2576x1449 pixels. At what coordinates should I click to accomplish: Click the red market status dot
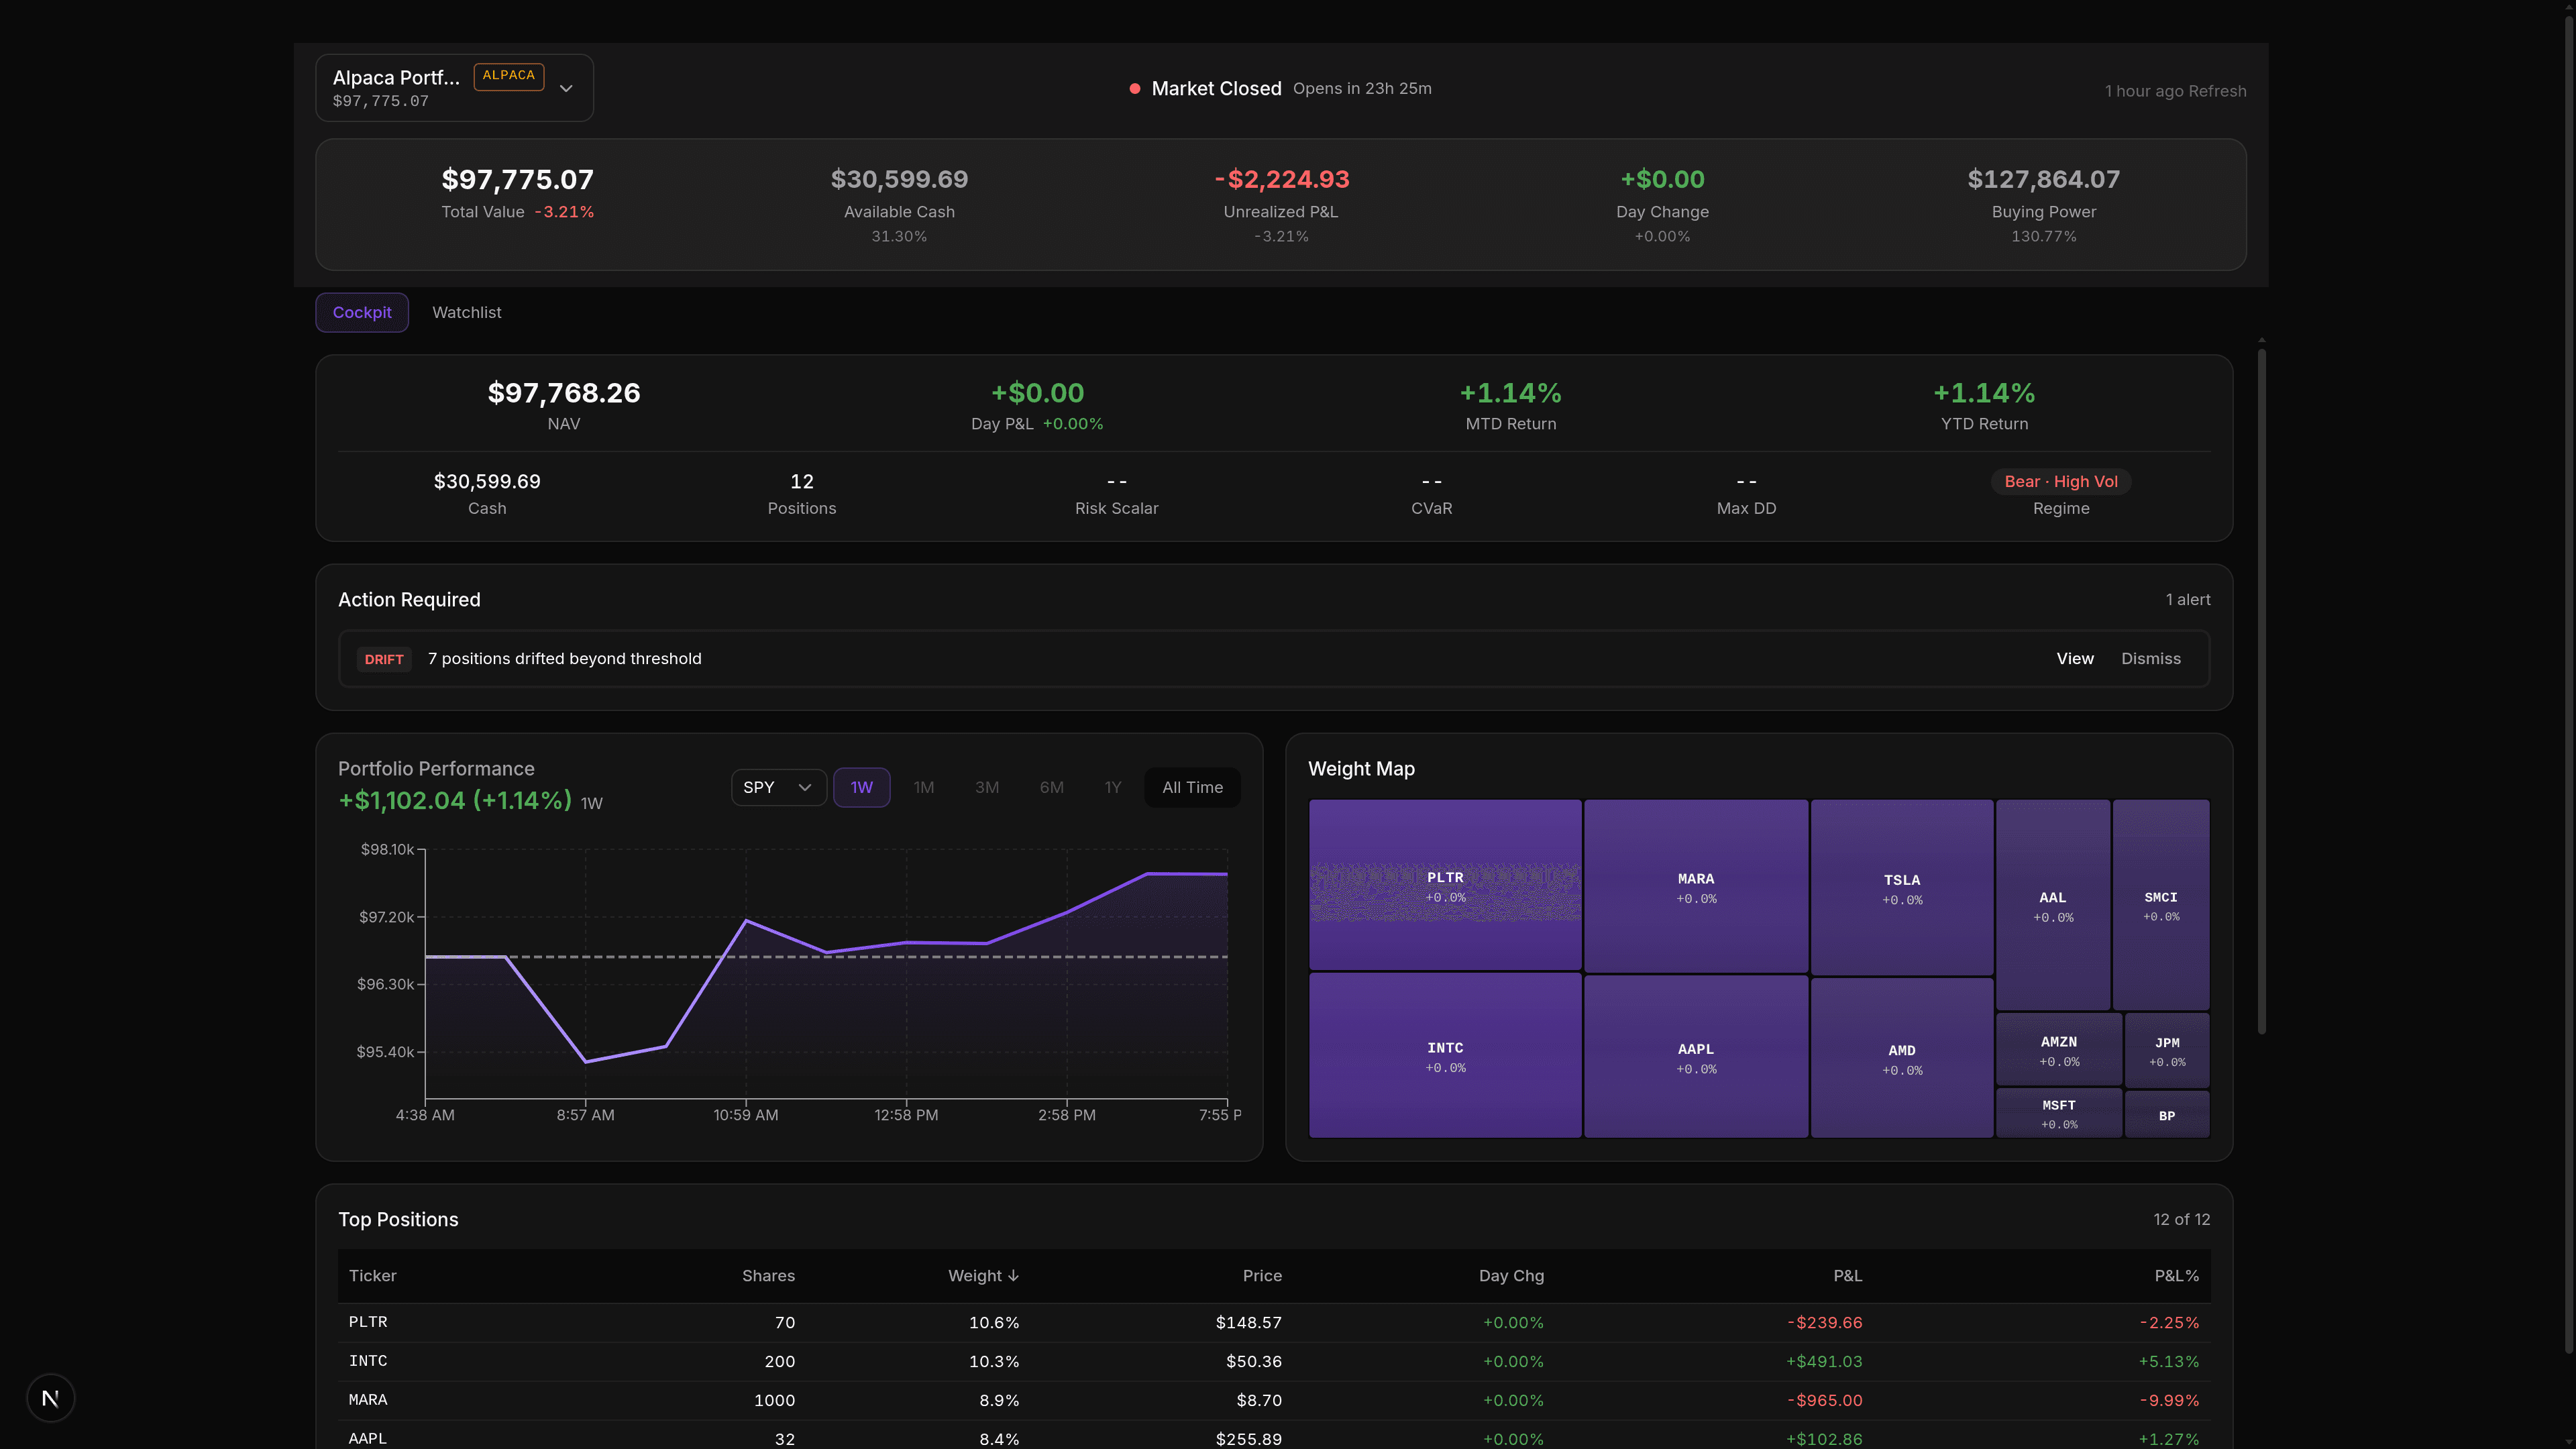pyautogui.click(x=1134, y=89)
